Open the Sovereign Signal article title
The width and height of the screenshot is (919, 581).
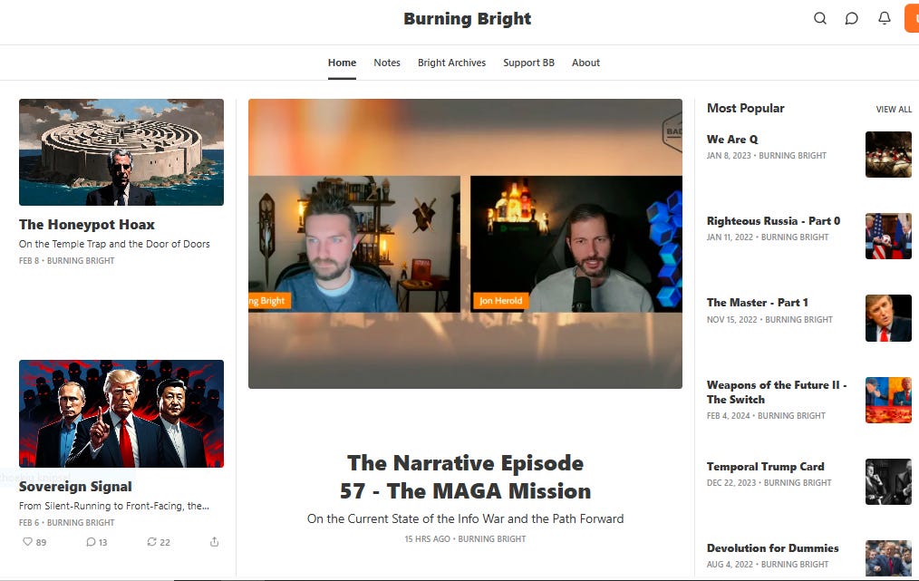(75, 487)
